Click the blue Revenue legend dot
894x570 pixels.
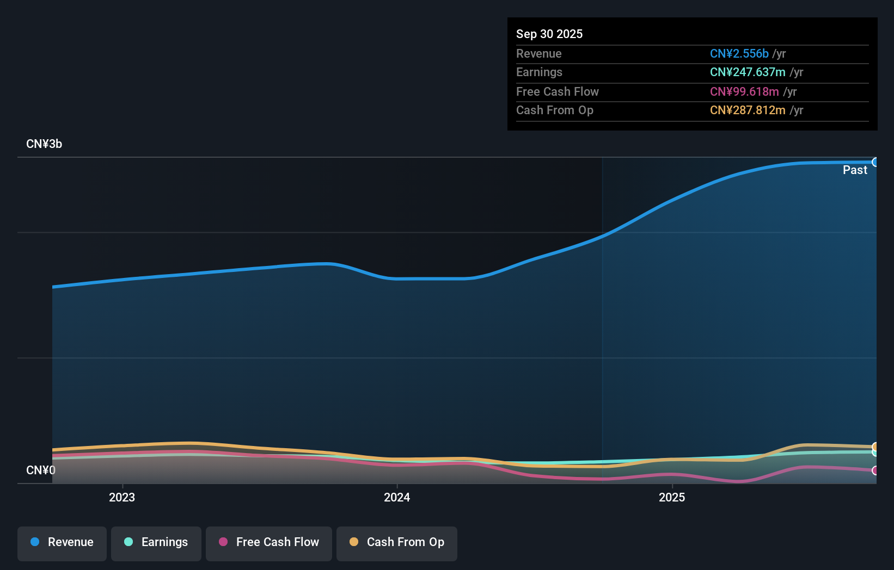pyautogui.click(x=35, y=542)
